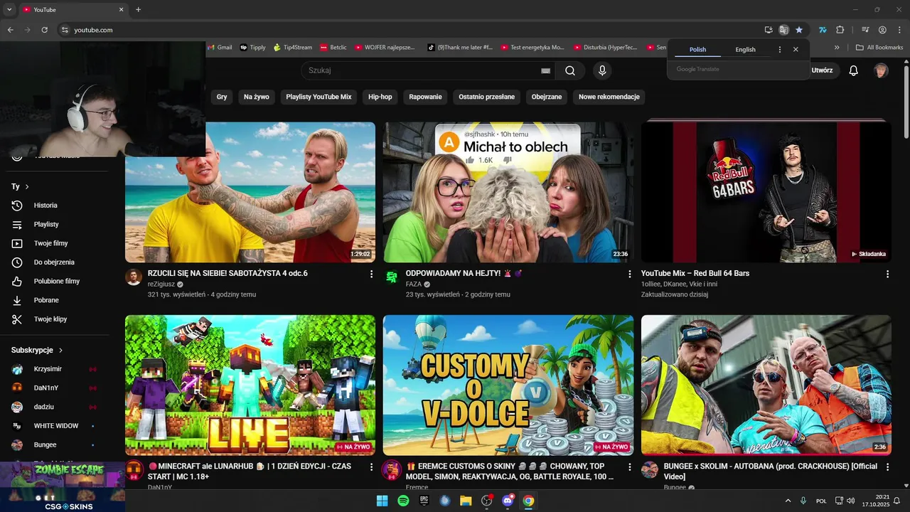The image size is (910, 512).
Task: Go back to the previous page
Action: (x=10, y=30)
